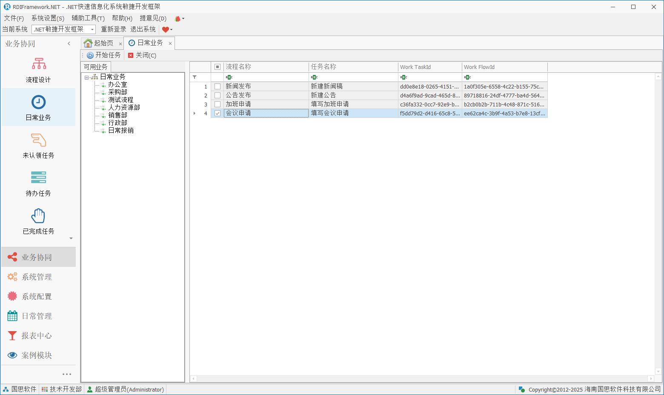Toggle the select-all header checkbox

[218, 67]
